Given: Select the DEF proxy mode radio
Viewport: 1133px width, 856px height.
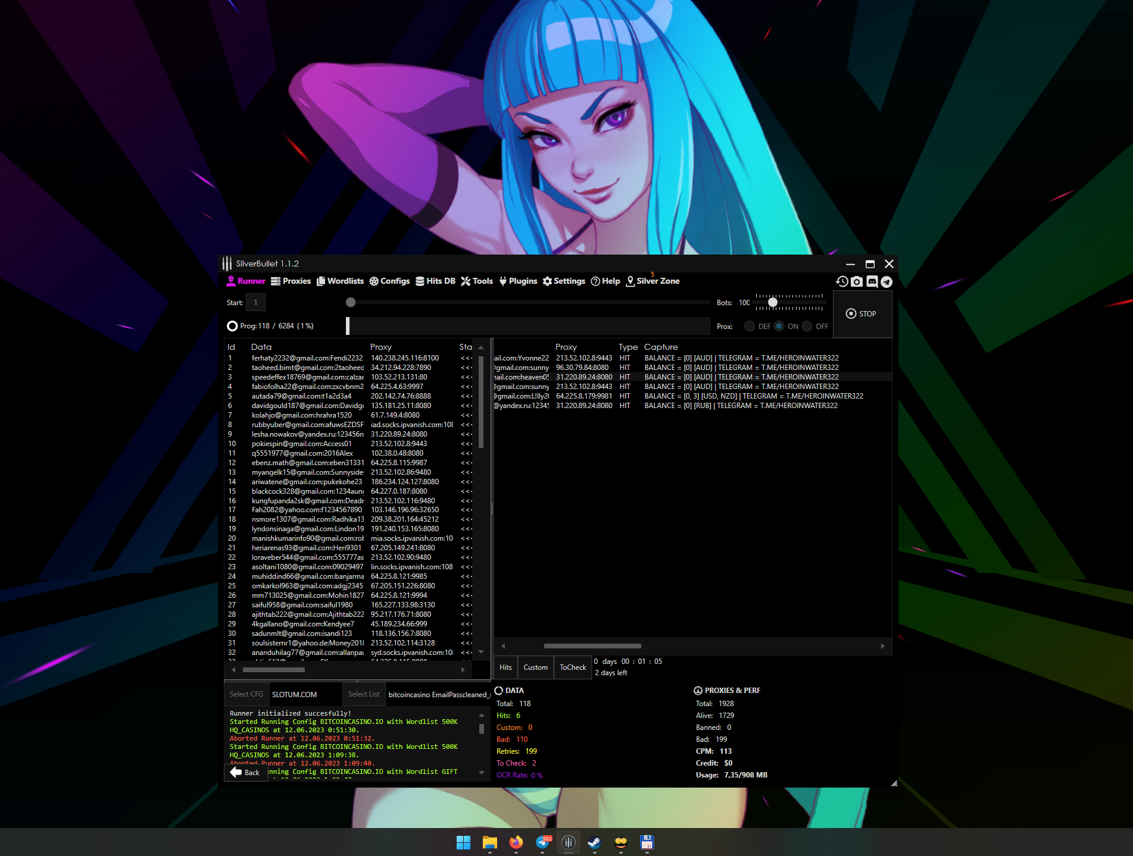Looking at the screenshot, I should (750, 326).
